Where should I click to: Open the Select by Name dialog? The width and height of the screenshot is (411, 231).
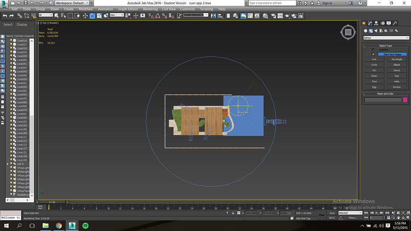pos(63,16)
